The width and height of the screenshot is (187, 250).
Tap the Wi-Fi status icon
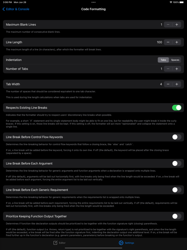pyautogui.click(x=171, y=2)
